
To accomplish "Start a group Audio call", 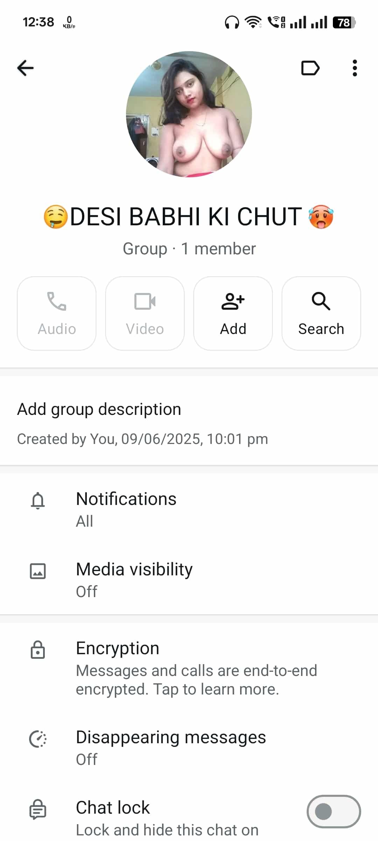I will coord(57,313).
